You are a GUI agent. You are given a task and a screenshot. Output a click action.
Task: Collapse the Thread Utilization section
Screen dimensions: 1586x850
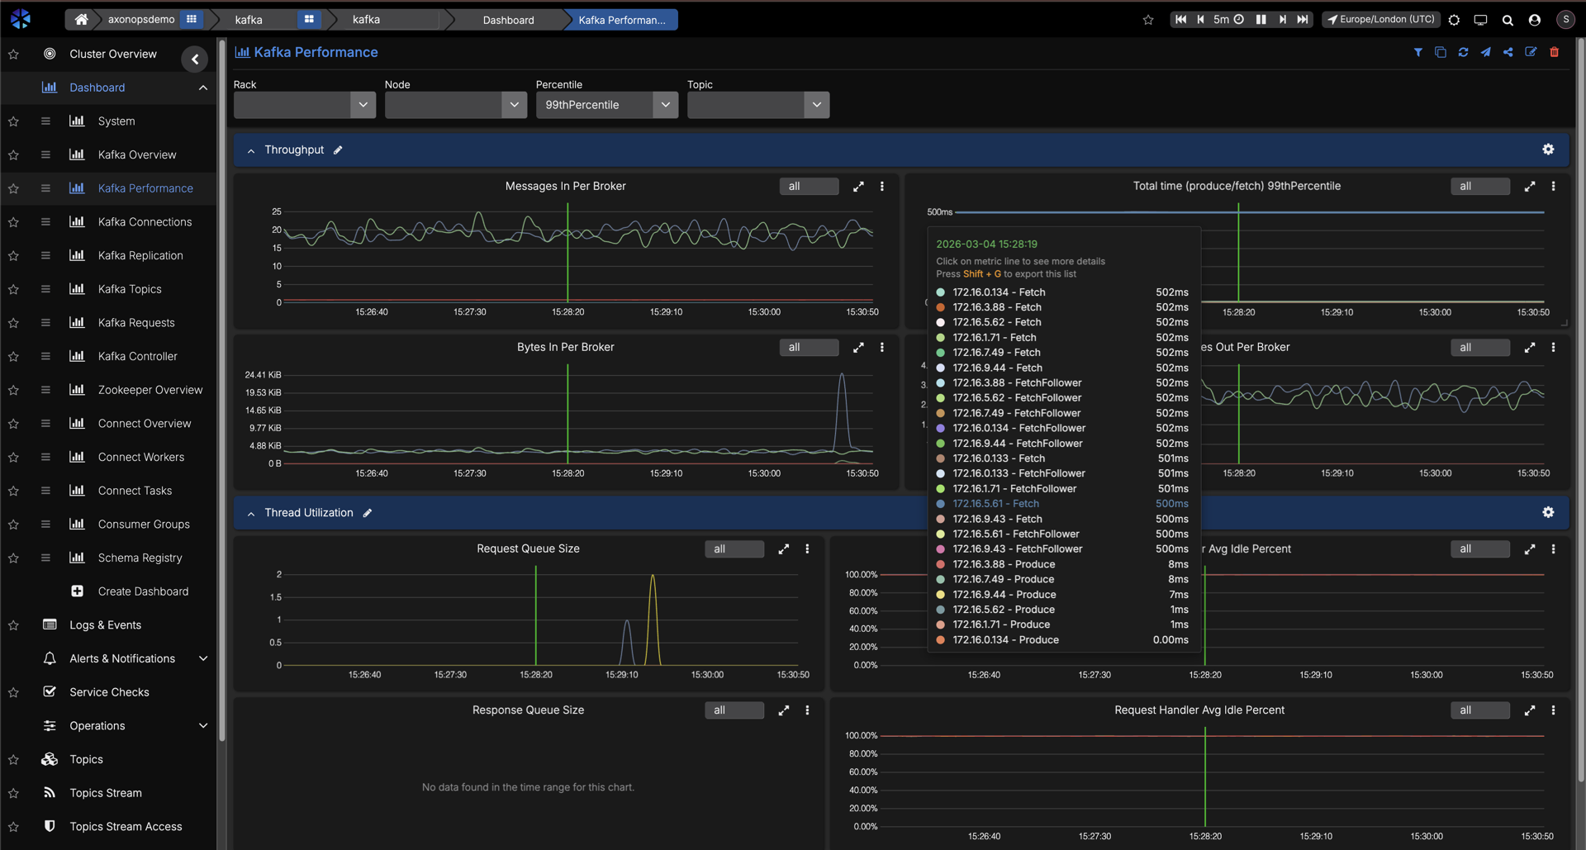click(251, 514)
